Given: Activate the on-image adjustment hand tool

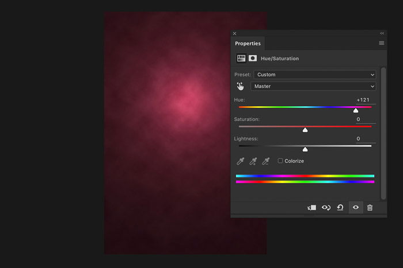Looking at the screenshot, I should (240, 86).
